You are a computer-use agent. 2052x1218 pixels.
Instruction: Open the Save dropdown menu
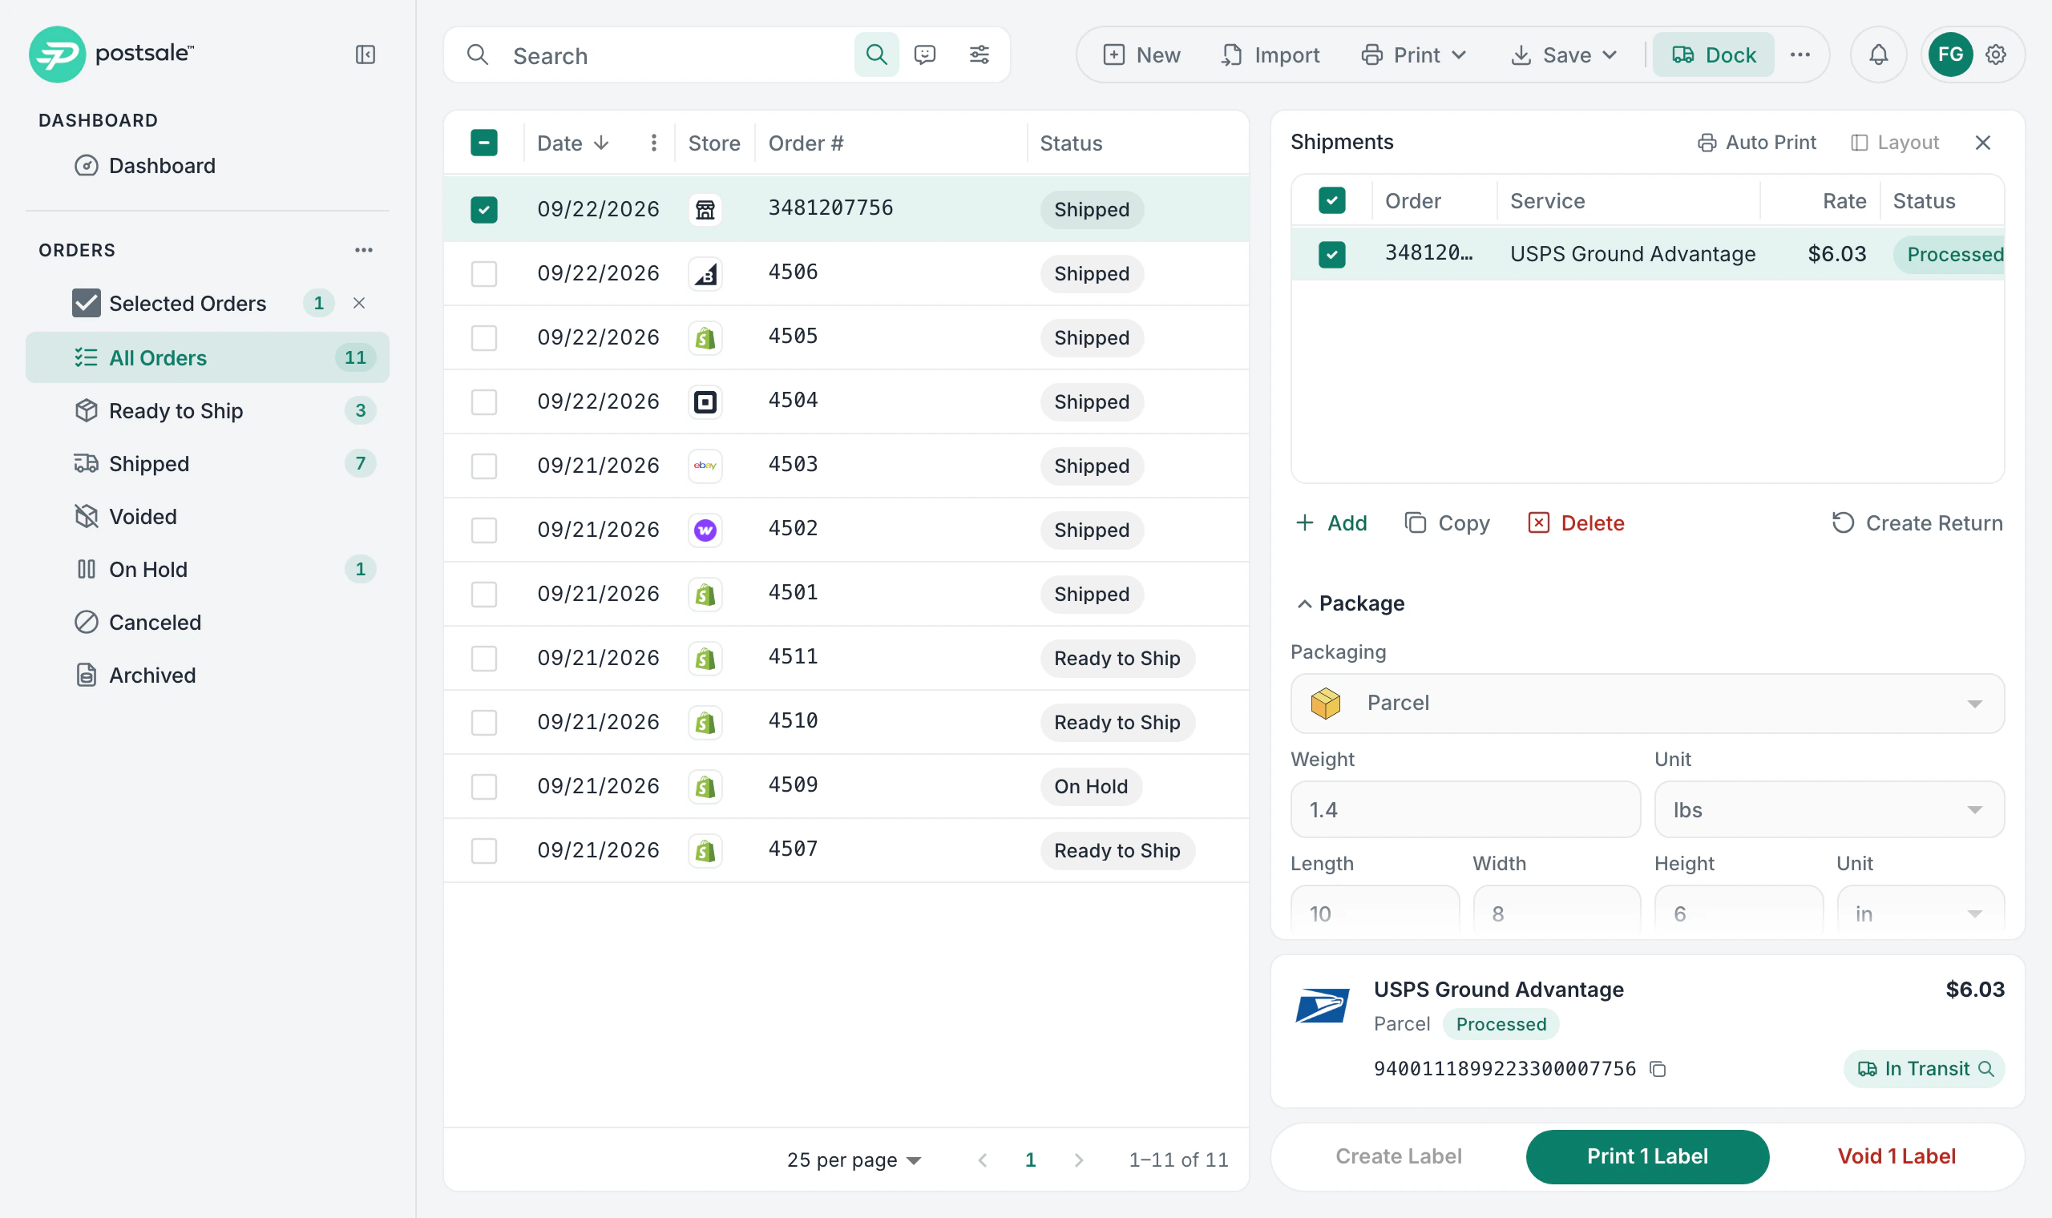[1565, 55]
